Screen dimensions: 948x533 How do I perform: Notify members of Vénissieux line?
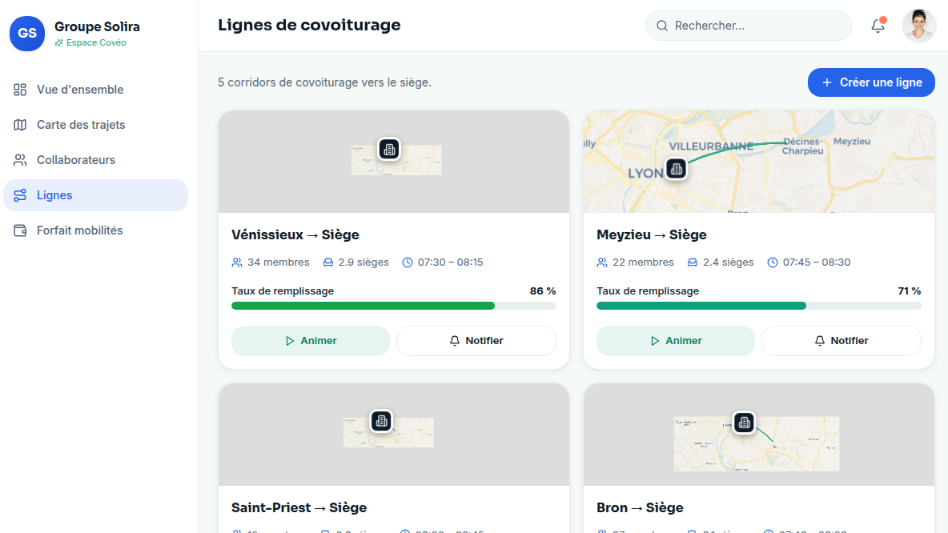[x=476, y=341]
